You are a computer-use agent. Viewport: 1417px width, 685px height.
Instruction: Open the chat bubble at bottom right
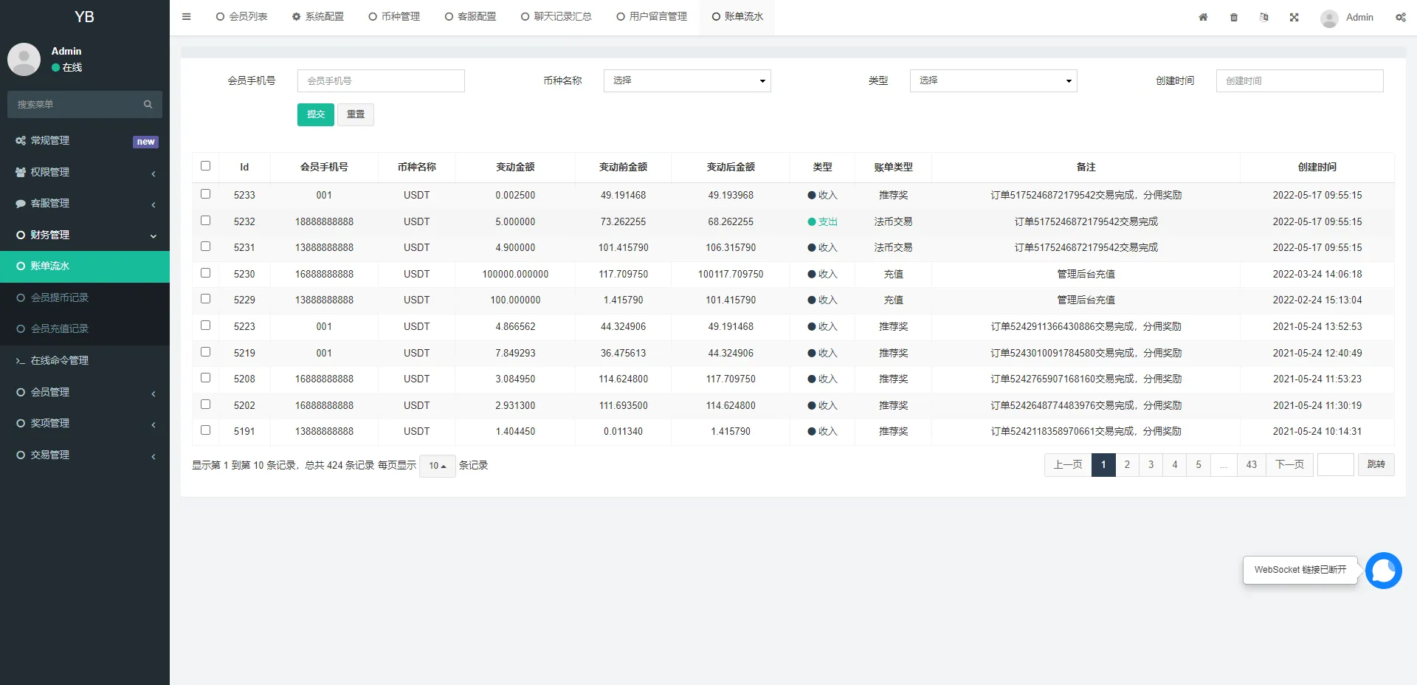[1383, 571]
